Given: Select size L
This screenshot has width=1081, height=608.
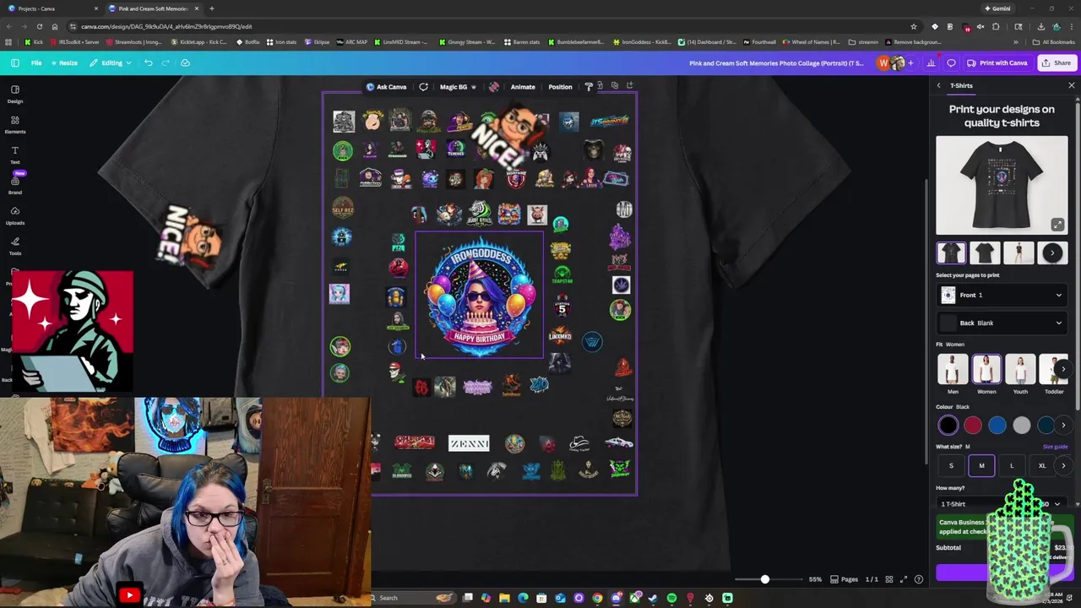Looking at the screenshot, I should point(1012,465).
